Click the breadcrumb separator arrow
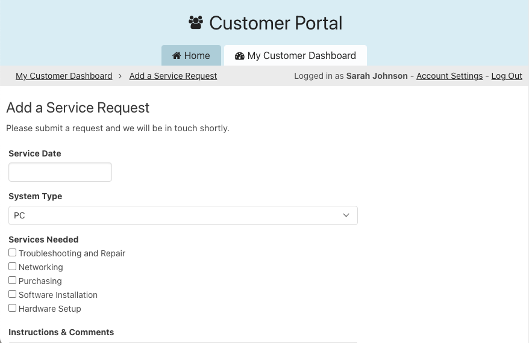Viewport: 529px width, 343px height. 121,76
